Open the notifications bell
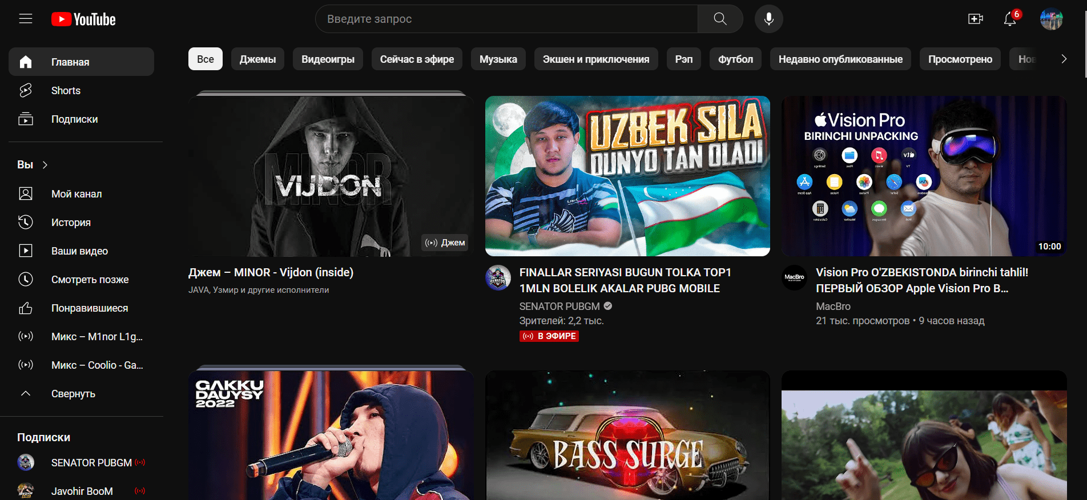The height and width of the screenshot is (500, 1087). (1010, 19)
